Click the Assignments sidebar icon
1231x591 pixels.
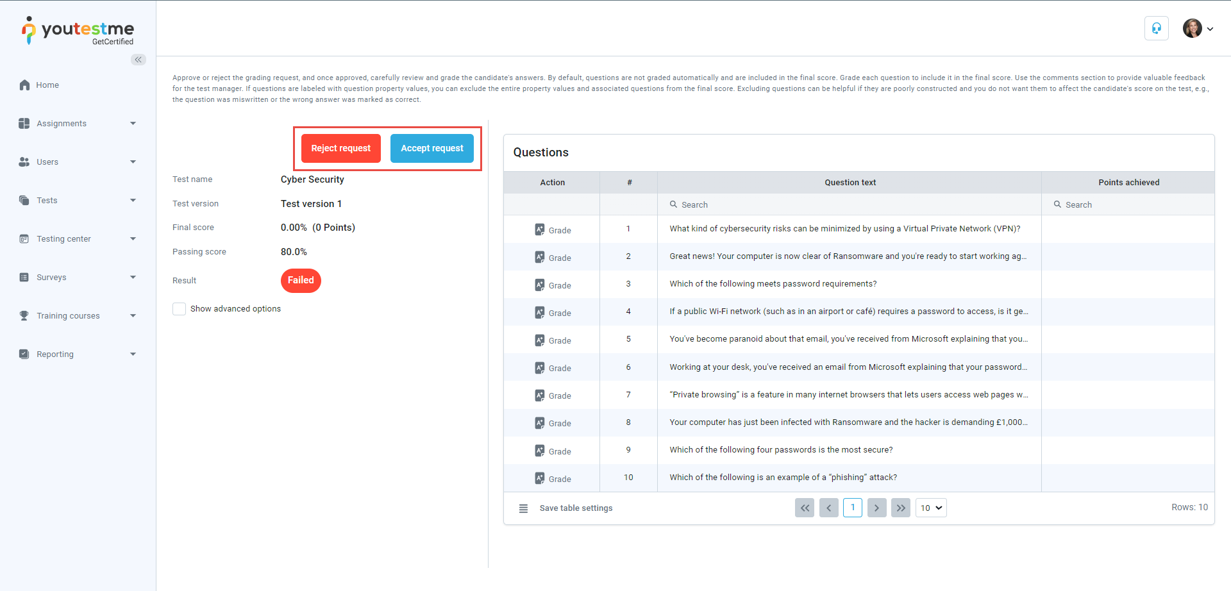pyautogui.click(x=24, y=123)
